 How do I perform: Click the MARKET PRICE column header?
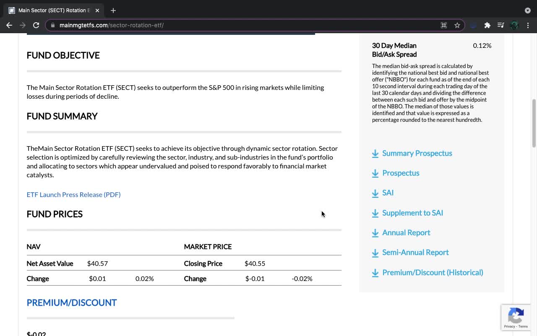pyautogui.click(x=208, y=247)
